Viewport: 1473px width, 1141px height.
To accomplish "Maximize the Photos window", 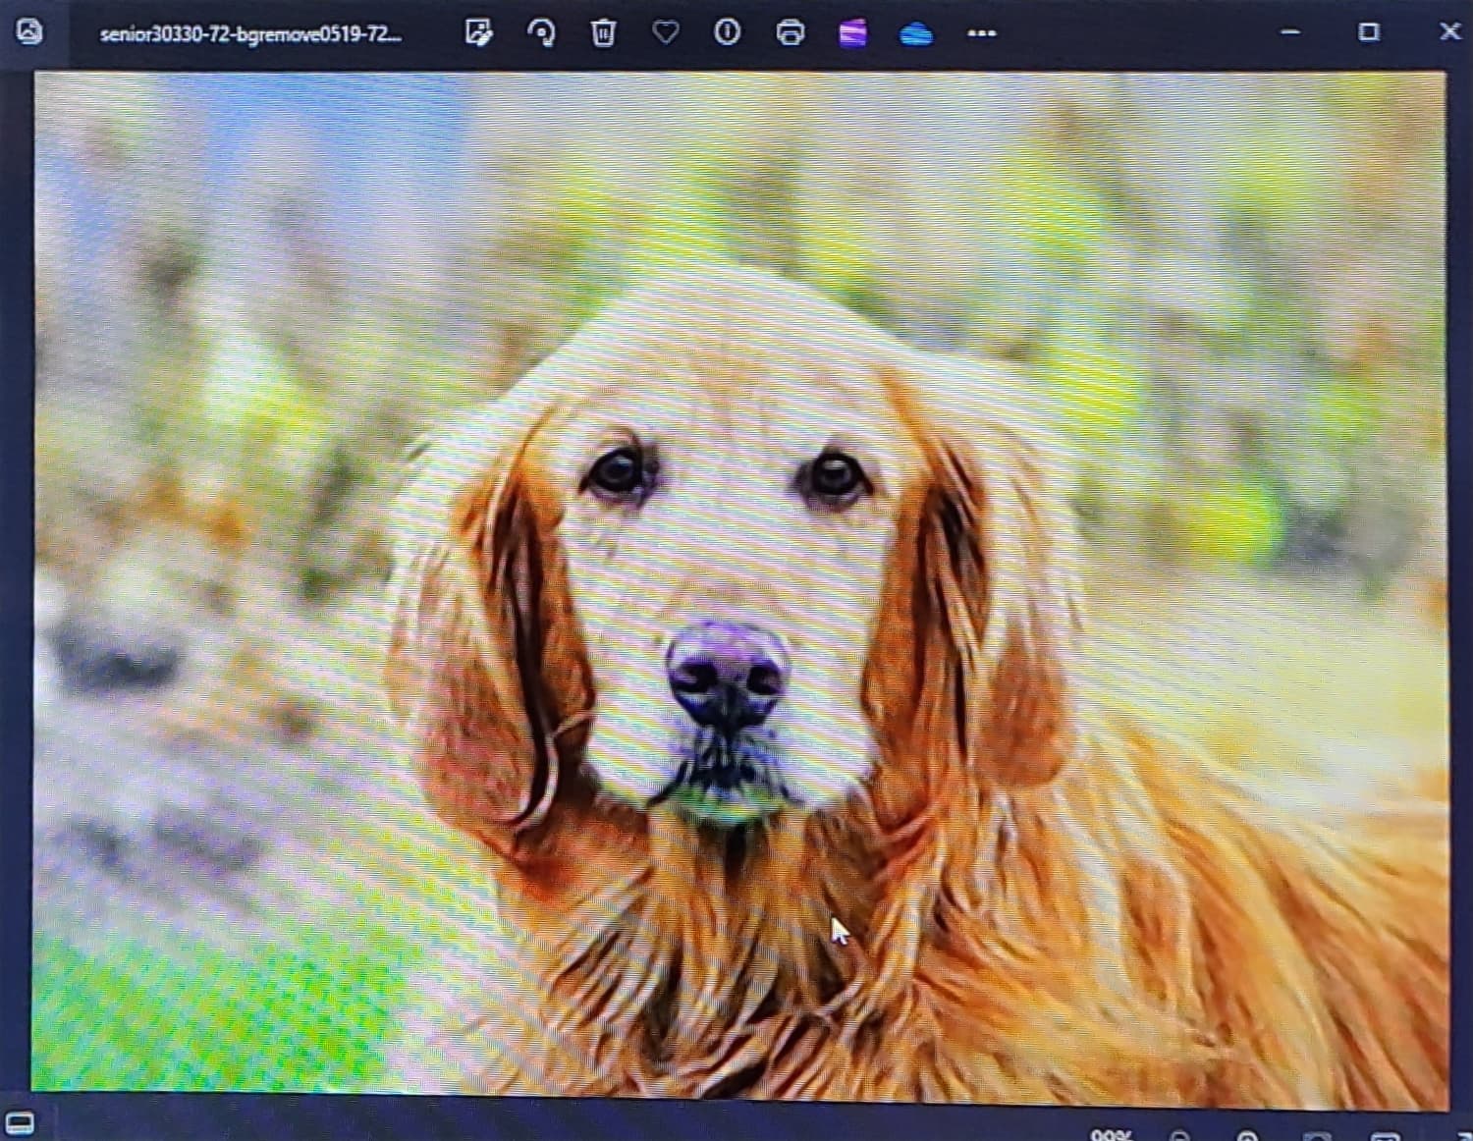I will tap(1368, 32).
